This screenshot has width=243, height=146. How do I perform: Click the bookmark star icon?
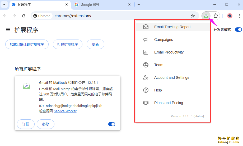tap(193, 16)
